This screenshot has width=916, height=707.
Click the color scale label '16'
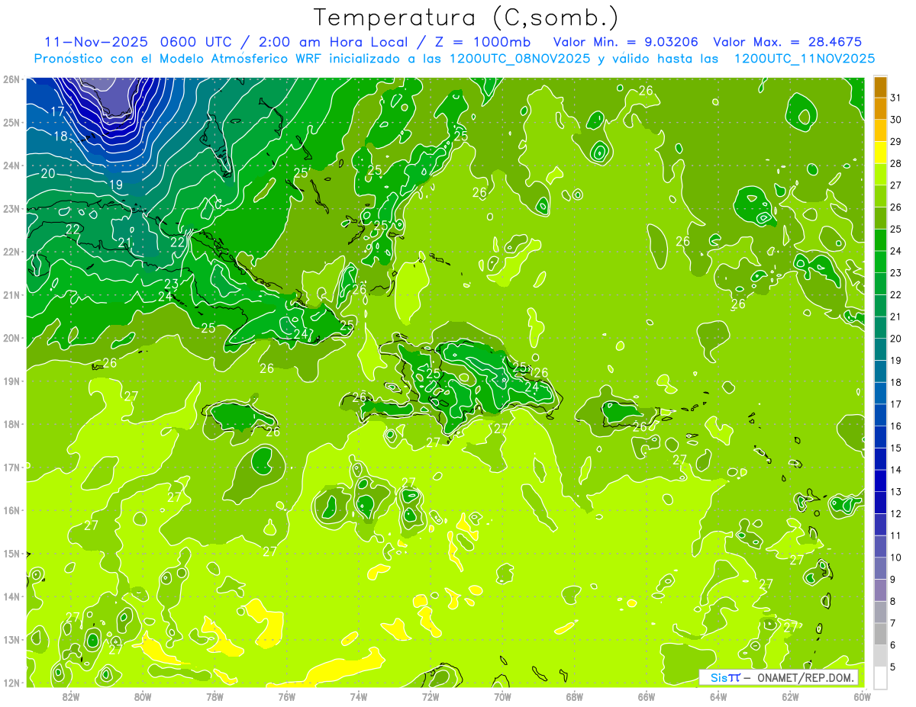pyautogui.click(x=896, y=426)
